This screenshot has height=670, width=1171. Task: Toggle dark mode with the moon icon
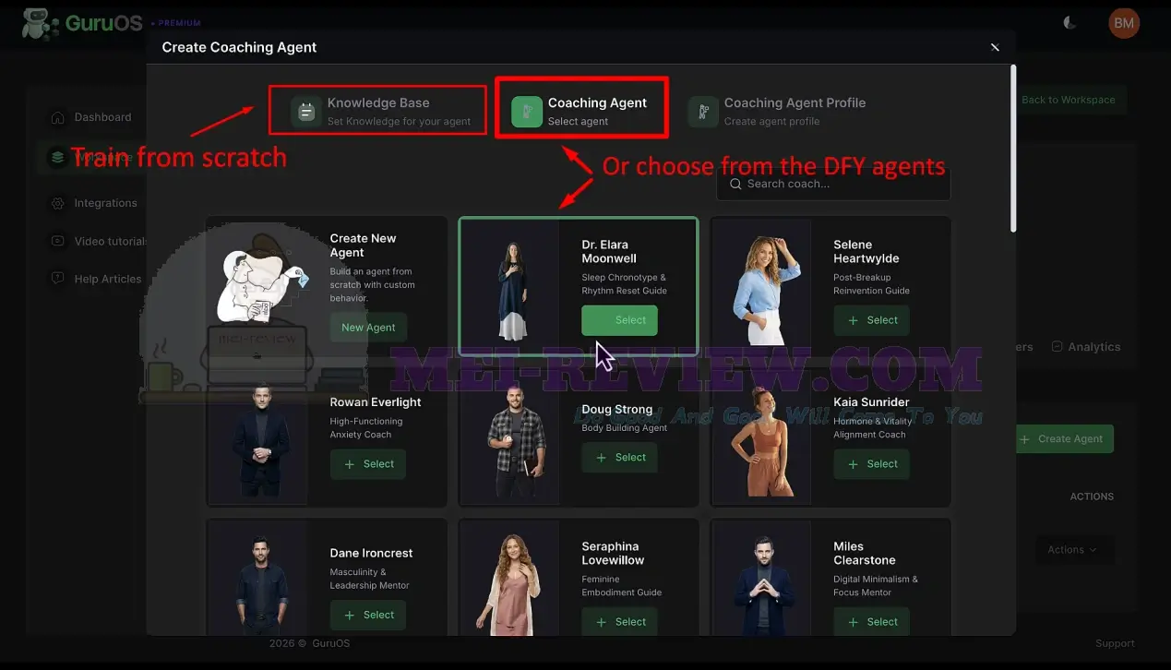point(1070,23)
